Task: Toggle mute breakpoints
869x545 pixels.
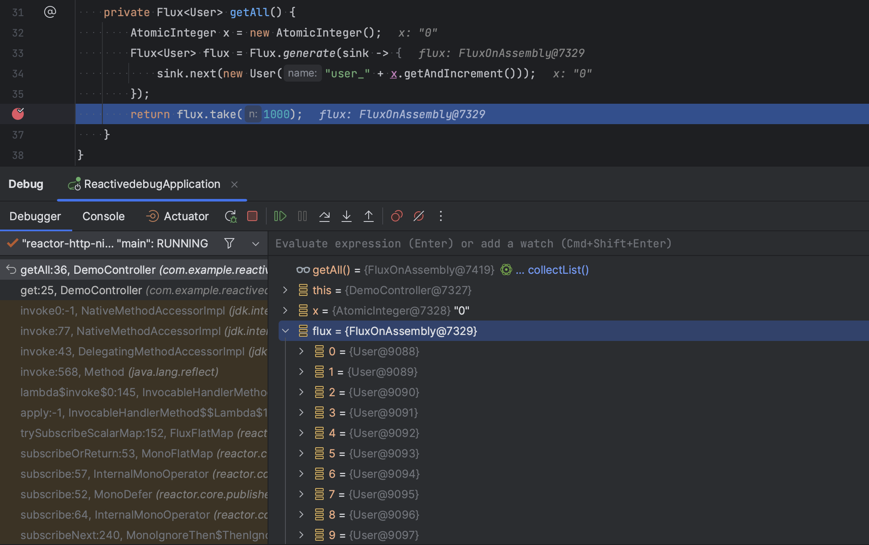Action: 418,216
